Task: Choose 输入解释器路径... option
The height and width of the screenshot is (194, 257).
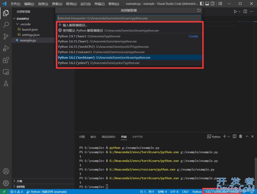Action: [x=130, y=25]
